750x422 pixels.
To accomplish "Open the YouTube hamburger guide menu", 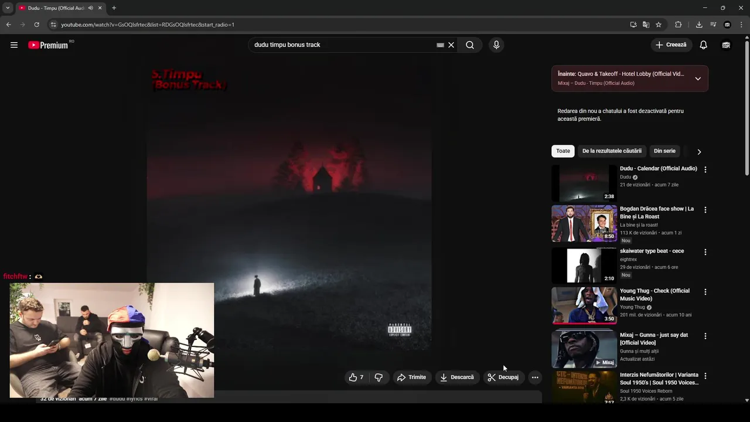I will pyautogui.click(x=14, y=45).
